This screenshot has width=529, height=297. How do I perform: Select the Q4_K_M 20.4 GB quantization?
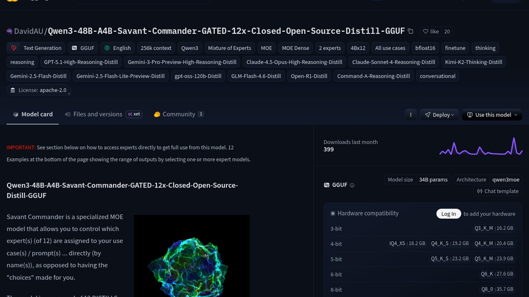(494, 243)
